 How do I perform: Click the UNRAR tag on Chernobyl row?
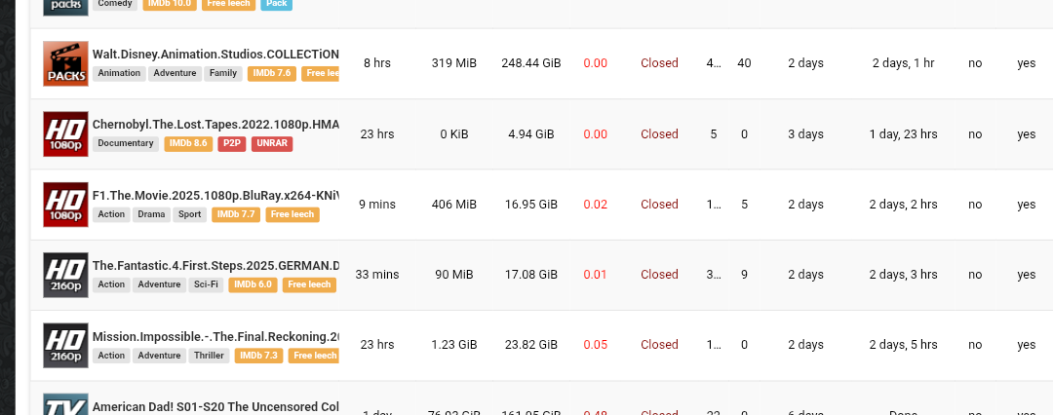(x=271, y=143)
